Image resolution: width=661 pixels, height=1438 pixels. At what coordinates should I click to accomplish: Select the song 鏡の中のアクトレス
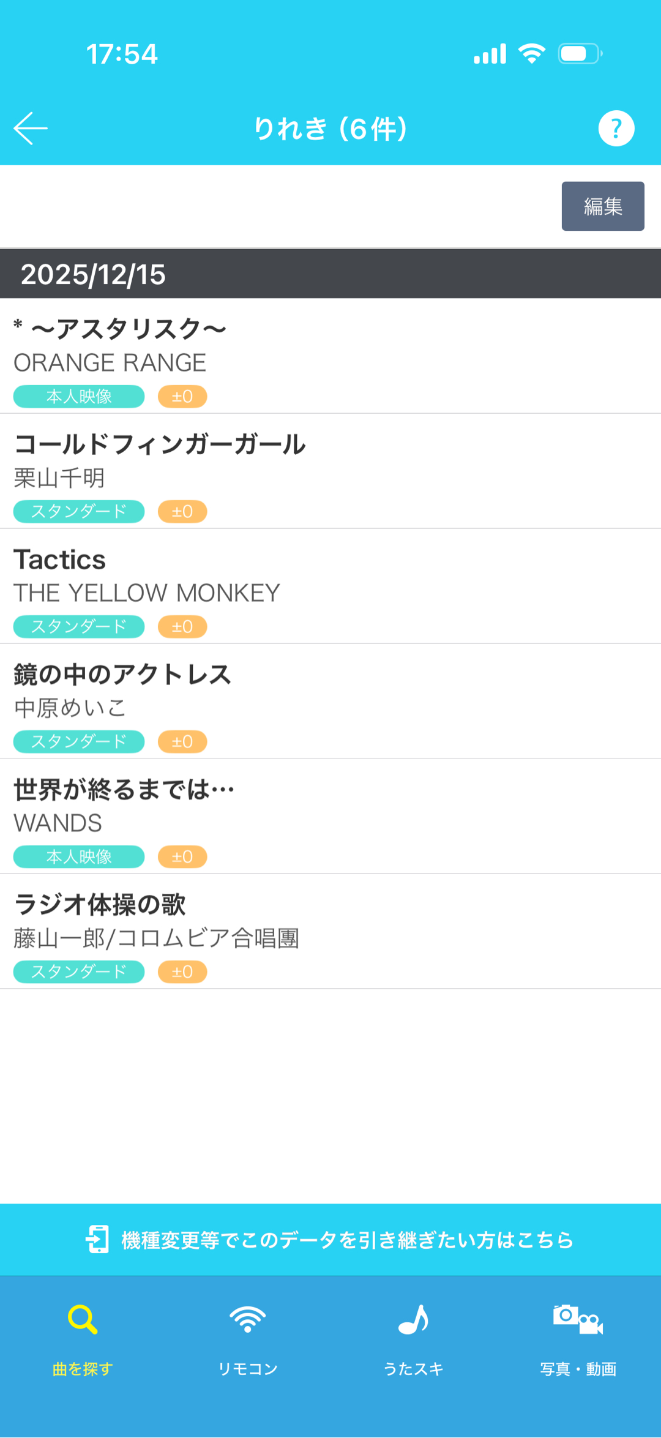pos(122,675)
